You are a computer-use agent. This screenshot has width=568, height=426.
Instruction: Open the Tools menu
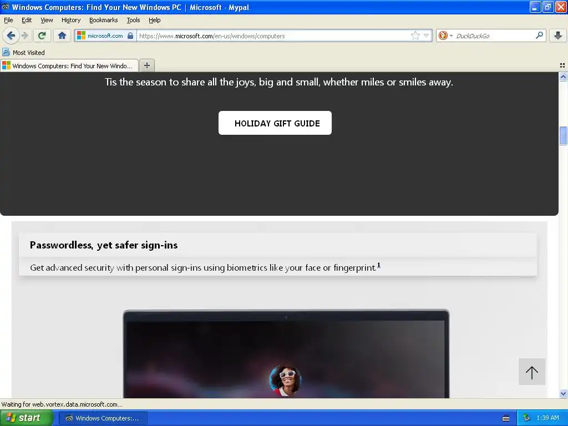click(x=133, y=20)
